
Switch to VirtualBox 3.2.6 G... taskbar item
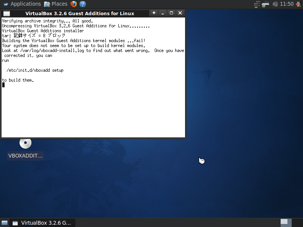[x=42, y=223]
